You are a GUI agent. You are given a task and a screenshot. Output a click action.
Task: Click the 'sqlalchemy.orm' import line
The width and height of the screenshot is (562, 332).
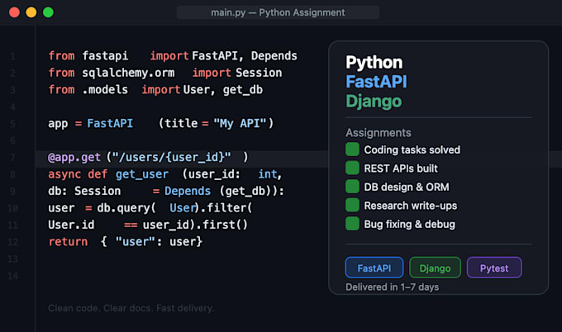(164, 73)
